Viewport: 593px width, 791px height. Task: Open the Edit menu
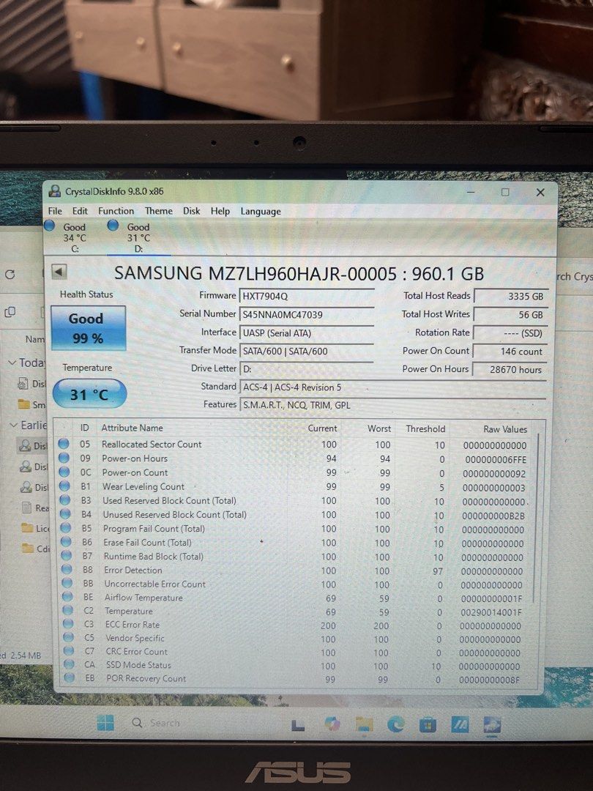coord(80,211)
